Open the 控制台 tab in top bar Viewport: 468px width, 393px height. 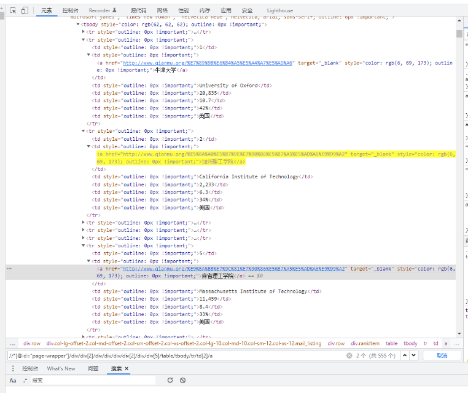pos(70,10)
